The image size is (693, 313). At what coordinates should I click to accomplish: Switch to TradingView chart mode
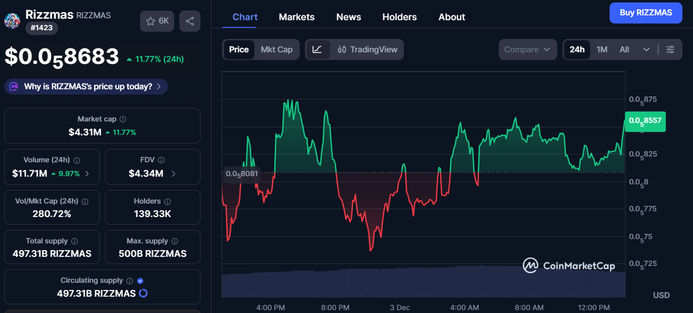point(368,49)
